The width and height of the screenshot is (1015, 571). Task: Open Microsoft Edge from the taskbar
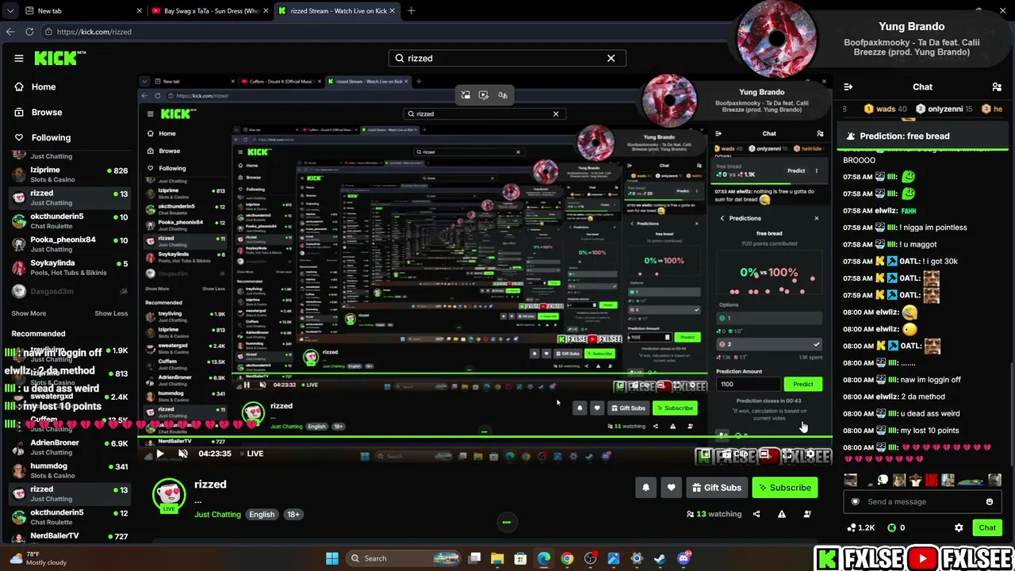coord(544,558)
